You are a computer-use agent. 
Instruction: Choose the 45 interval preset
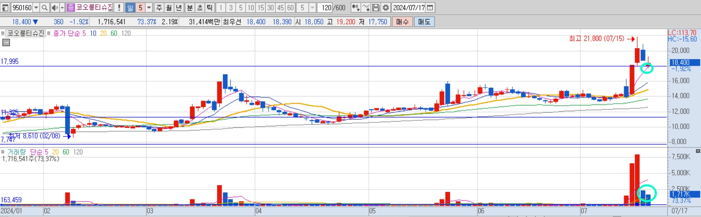[x=281, y=7]
